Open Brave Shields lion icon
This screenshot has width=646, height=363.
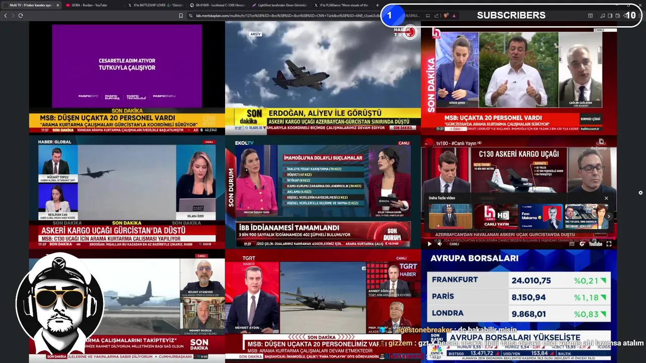point(446,16)
